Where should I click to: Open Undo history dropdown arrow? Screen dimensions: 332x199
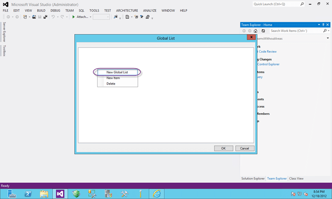pyautogui.click(x=58, y=17)
